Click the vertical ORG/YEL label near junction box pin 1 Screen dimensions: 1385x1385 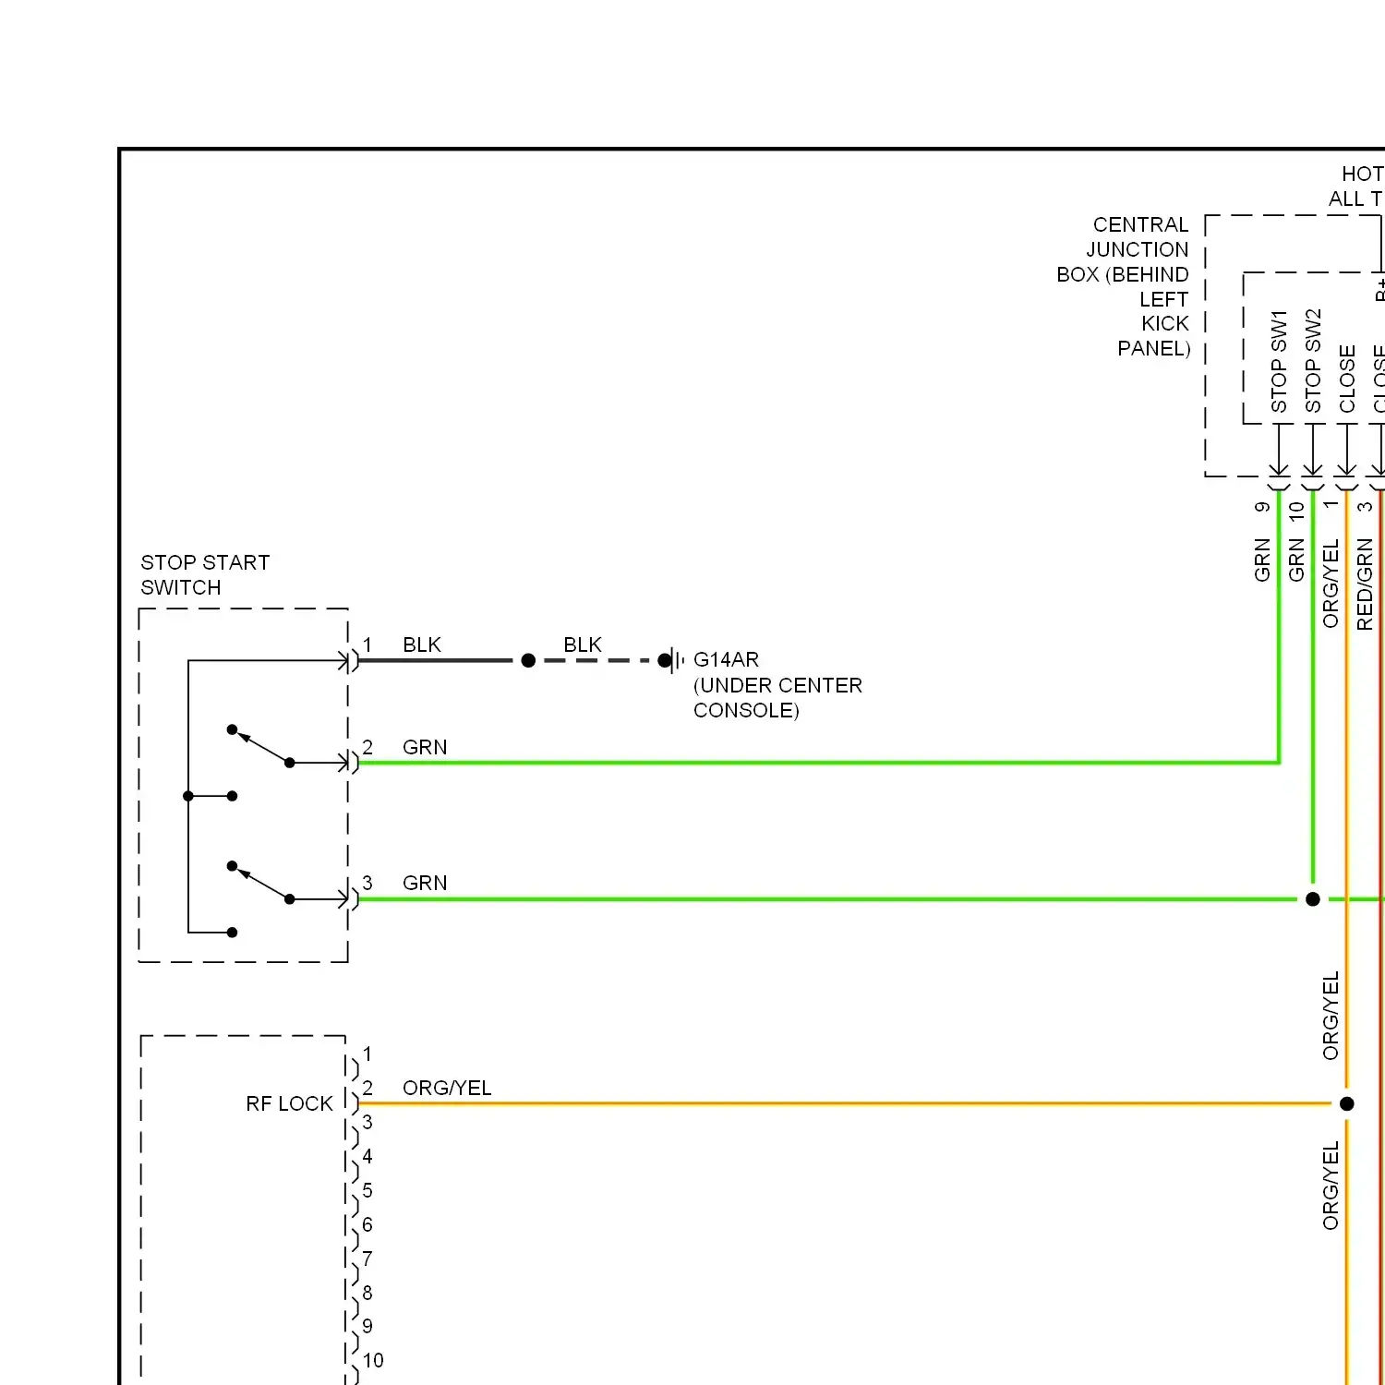pyautogui.click(x=1331, y=584)
